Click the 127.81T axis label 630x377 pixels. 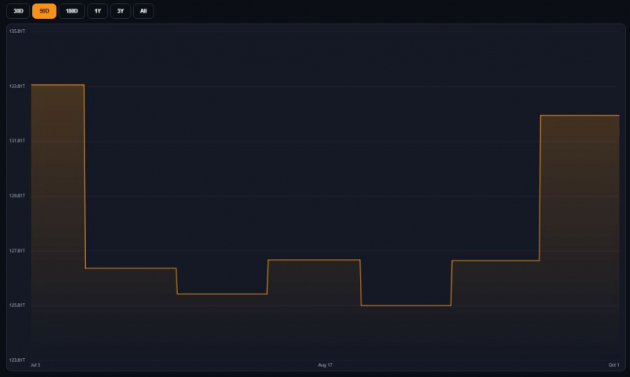(17, 251)
